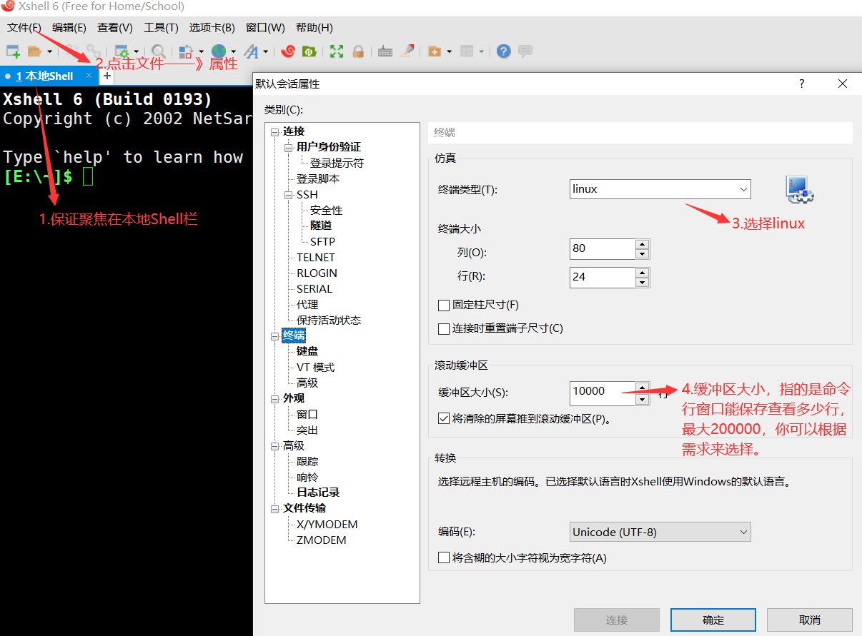
Task: Collapse the 外观 tree node
Action: tap(274, 398)
